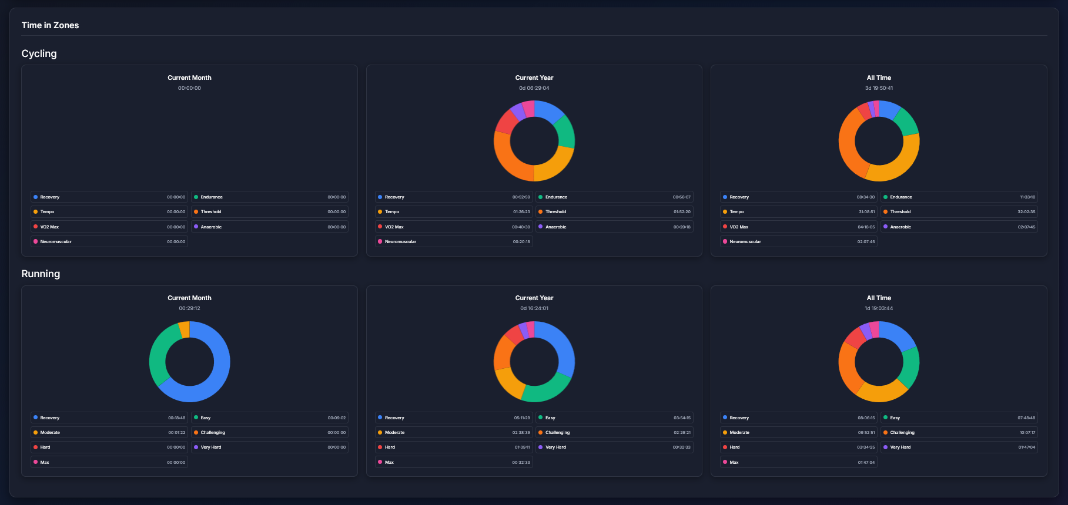Click the Cycling section heading
Viewport: 1068px width, 505px height.
pyautogui.click(x=39, y=53)
